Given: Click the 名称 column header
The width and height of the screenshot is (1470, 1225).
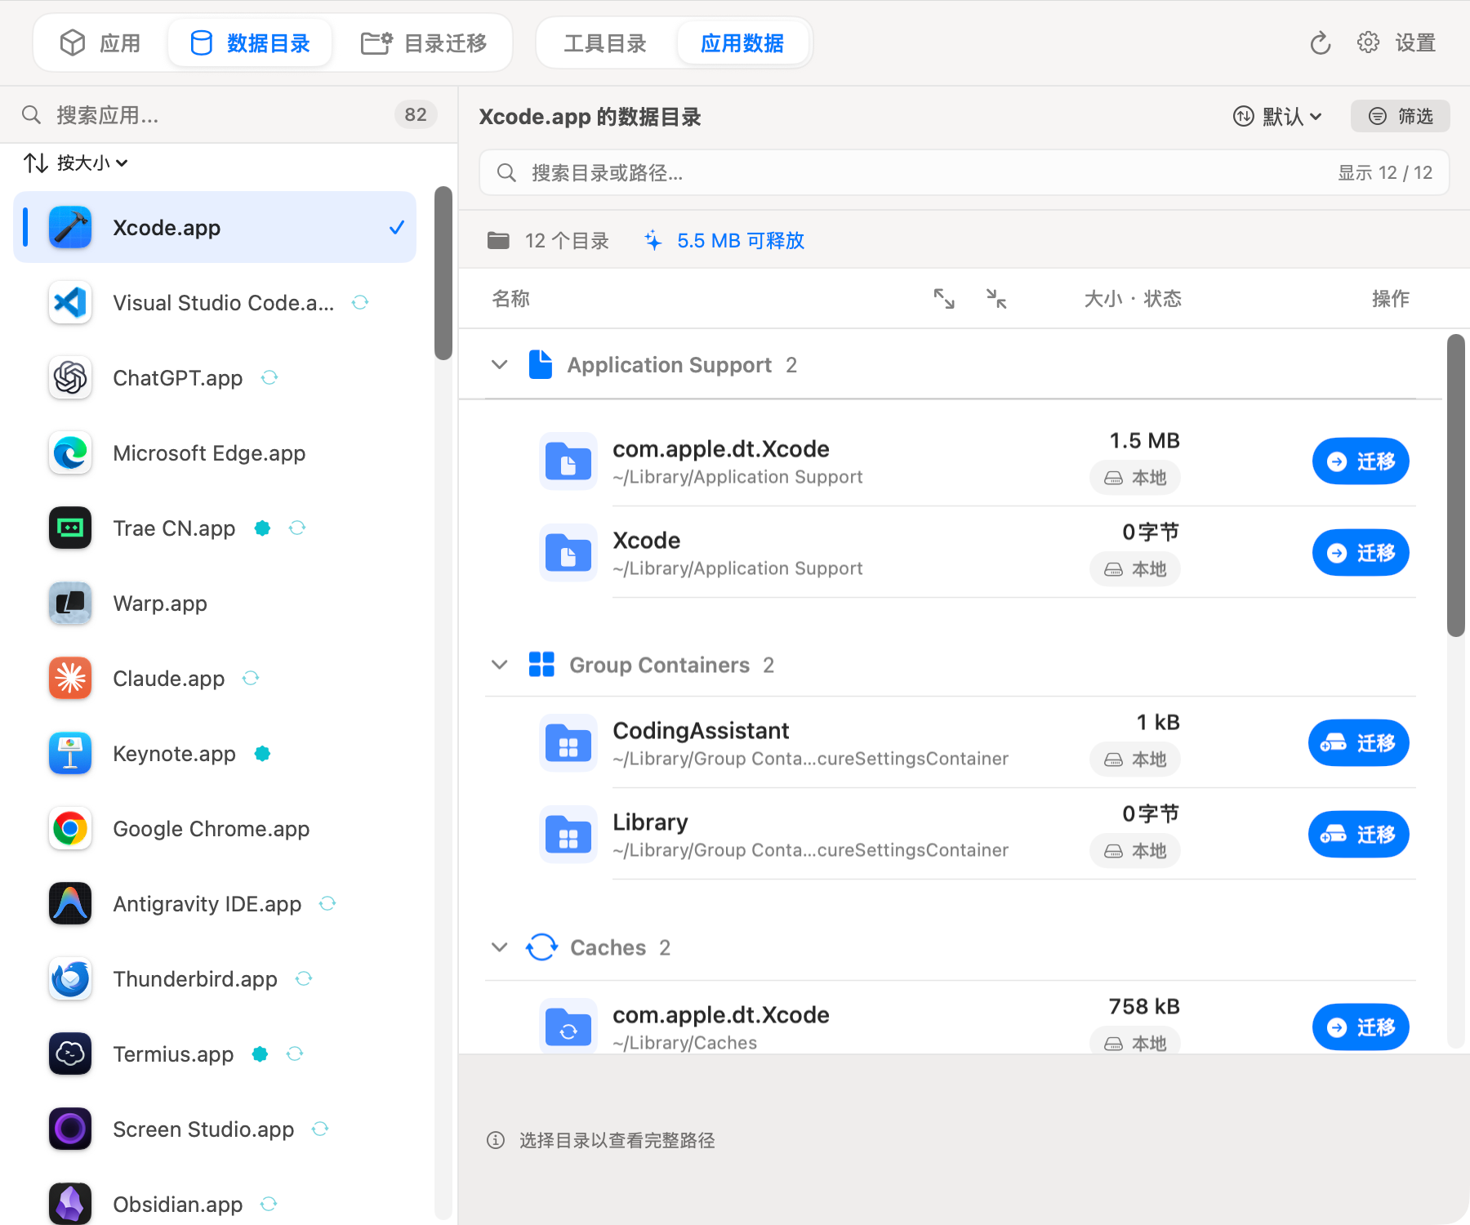Looking at the screenshot, I should coord(511,299).
